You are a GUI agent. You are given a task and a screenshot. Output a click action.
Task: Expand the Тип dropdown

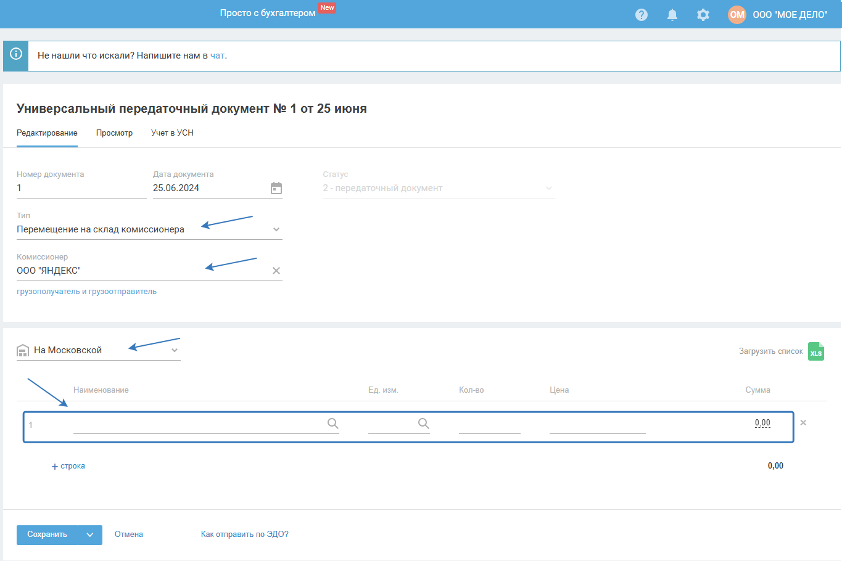click(276, 229)
